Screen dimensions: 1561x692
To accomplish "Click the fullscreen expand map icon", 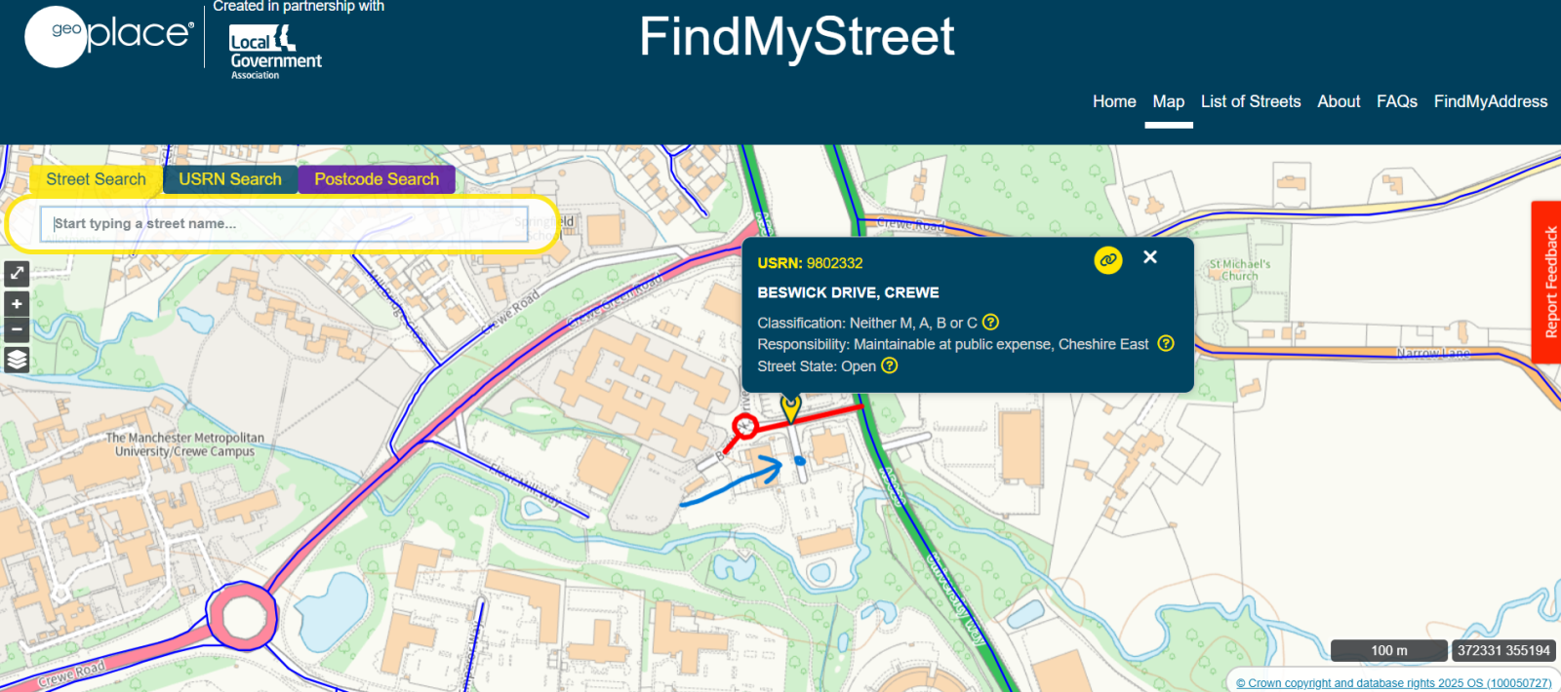I will [x=17, y=273].
